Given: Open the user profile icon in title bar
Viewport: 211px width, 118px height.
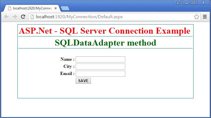Looking at the screenshot, I should pyautogui.click(x=178, y=3).
